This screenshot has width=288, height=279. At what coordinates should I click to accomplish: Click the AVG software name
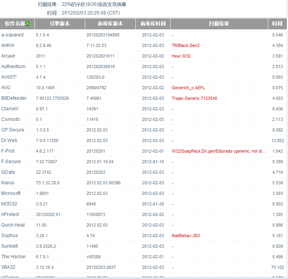(x=6, y=88)
